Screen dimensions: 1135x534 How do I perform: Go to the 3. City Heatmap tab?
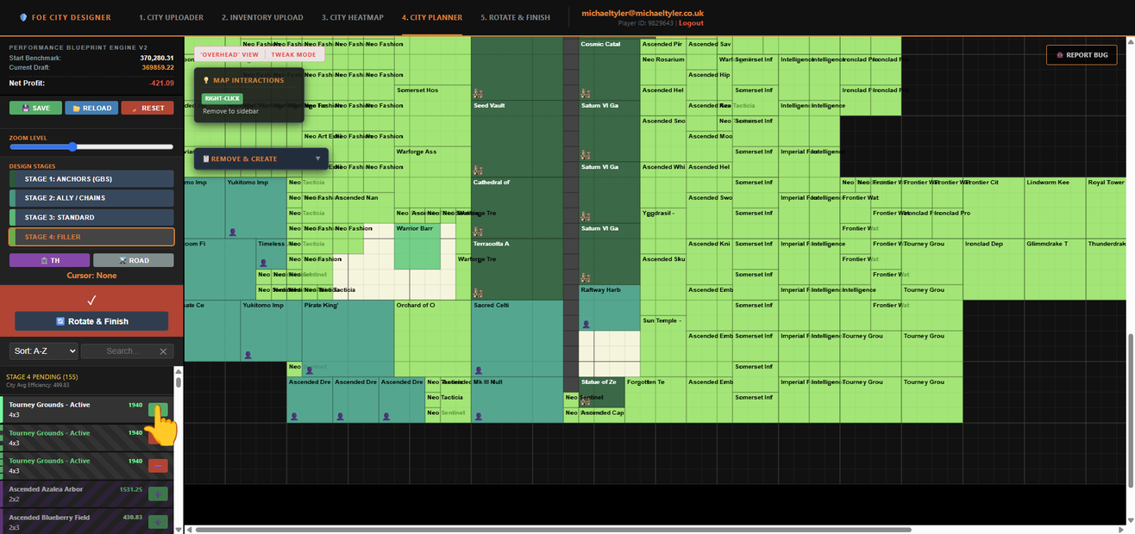tap(354, 17)
